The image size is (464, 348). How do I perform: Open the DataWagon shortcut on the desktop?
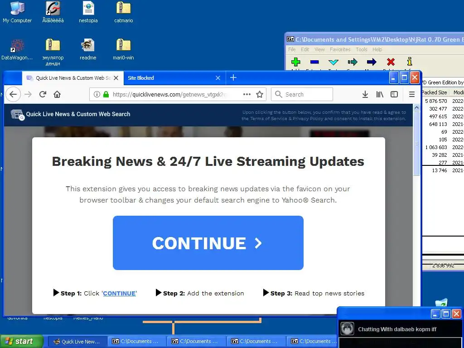tap(17, 49)
